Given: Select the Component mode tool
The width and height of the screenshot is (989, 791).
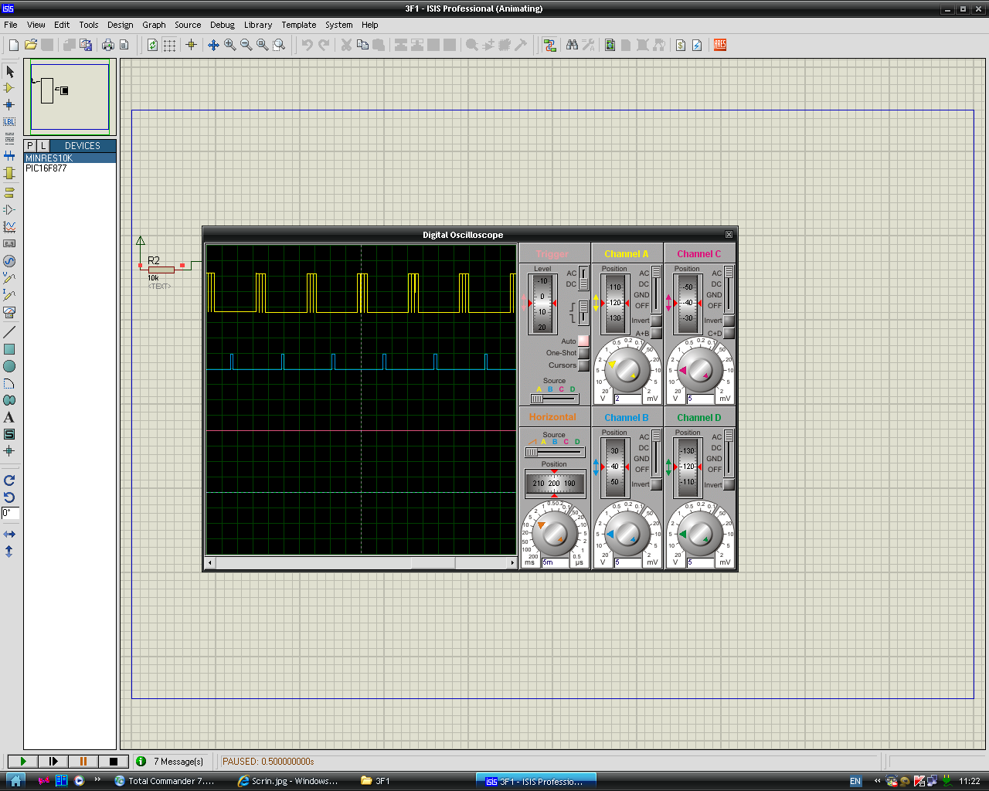Looking at the screenshot, I should (x=9, y=88).
